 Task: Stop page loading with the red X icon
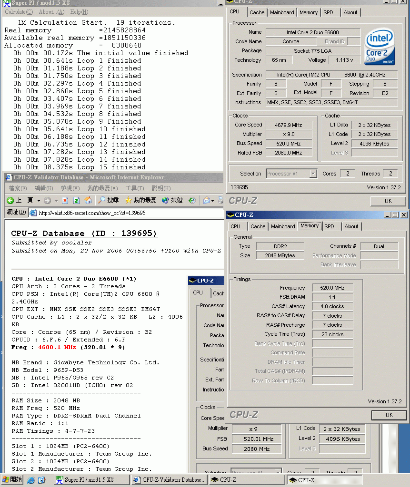point(65,201)
